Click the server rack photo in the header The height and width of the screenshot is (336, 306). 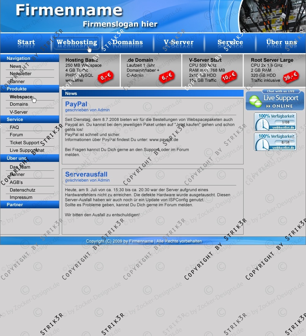(272, 16)
